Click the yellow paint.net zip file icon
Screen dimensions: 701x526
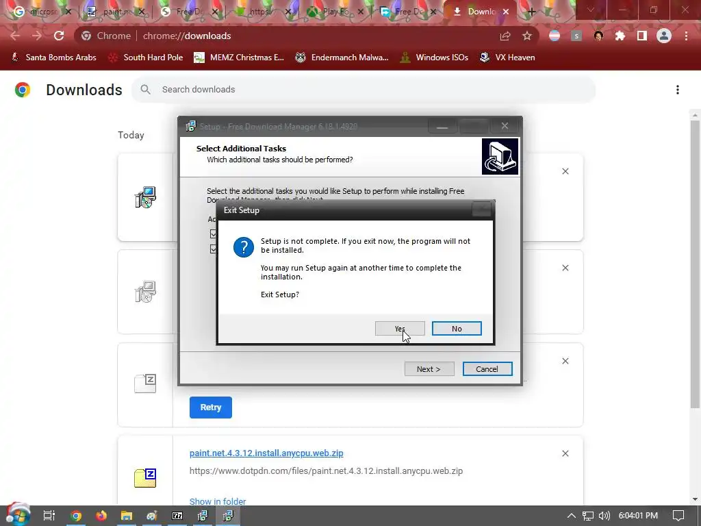pyautogui.click(x=145, y=477)
